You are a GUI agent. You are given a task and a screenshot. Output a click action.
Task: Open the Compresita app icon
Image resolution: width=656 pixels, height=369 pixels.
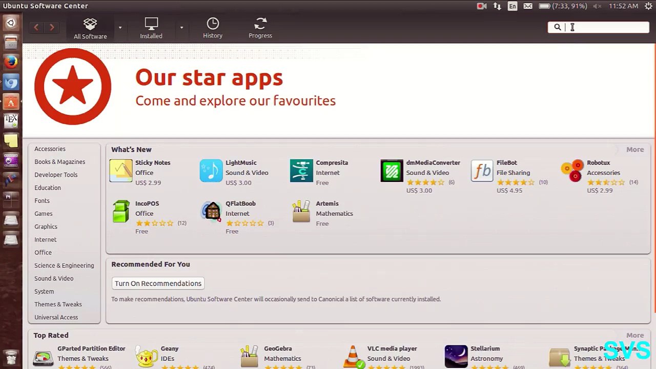coord(301,171)
